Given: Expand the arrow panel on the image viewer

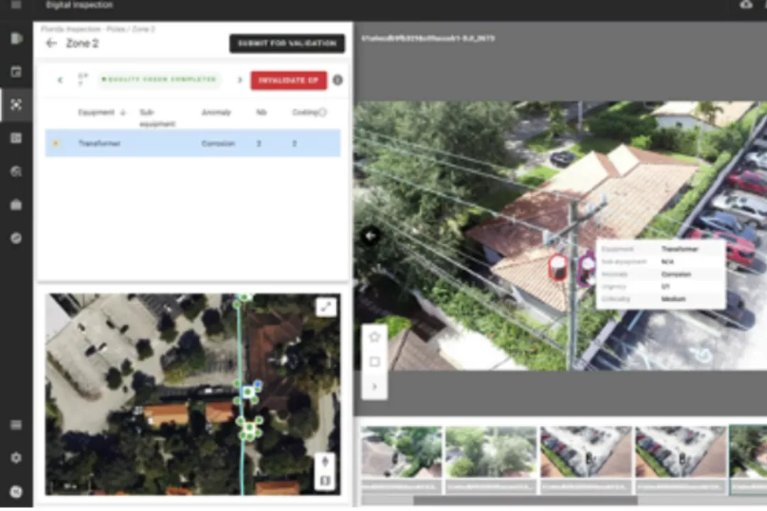Looking at the screenshot, I should (375, 386).
